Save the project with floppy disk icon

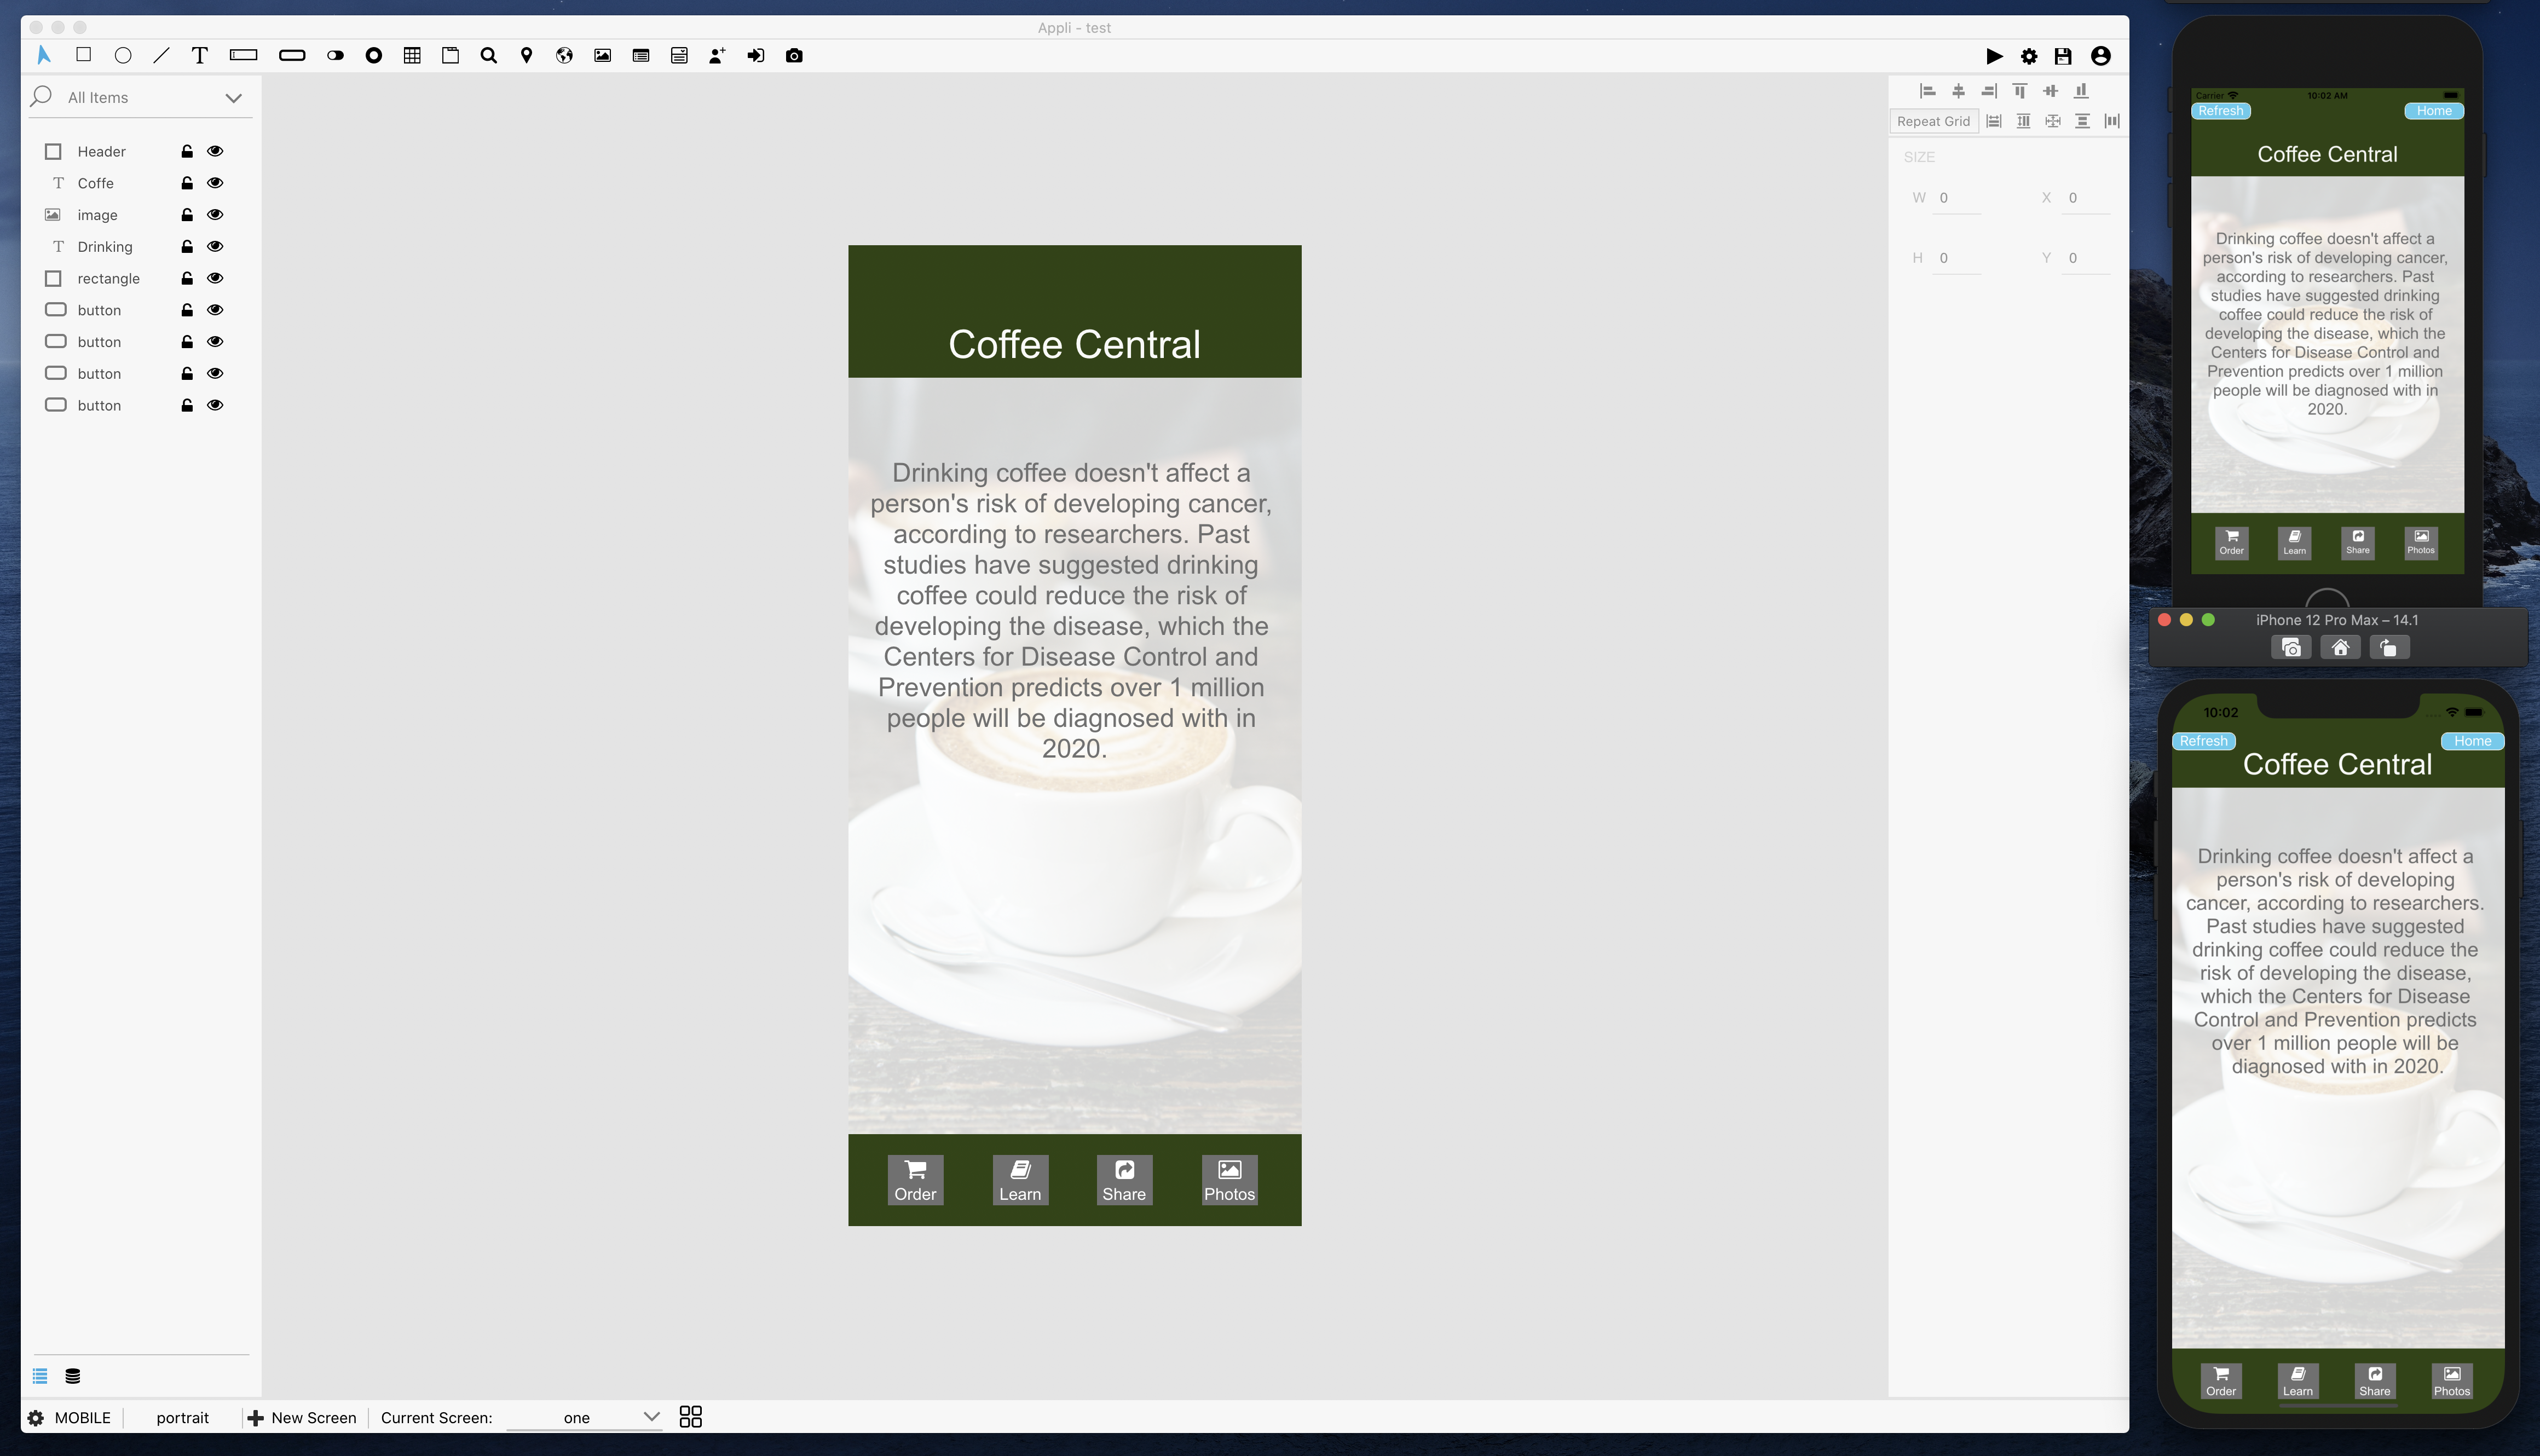pyautogui.click(x=2062, y=56)
